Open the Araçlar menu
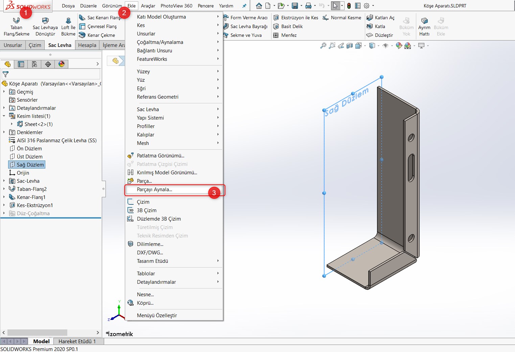 pos(148,6)
